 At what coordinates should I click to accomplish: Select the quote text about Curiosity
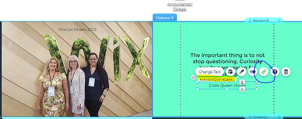click(227, 65)
